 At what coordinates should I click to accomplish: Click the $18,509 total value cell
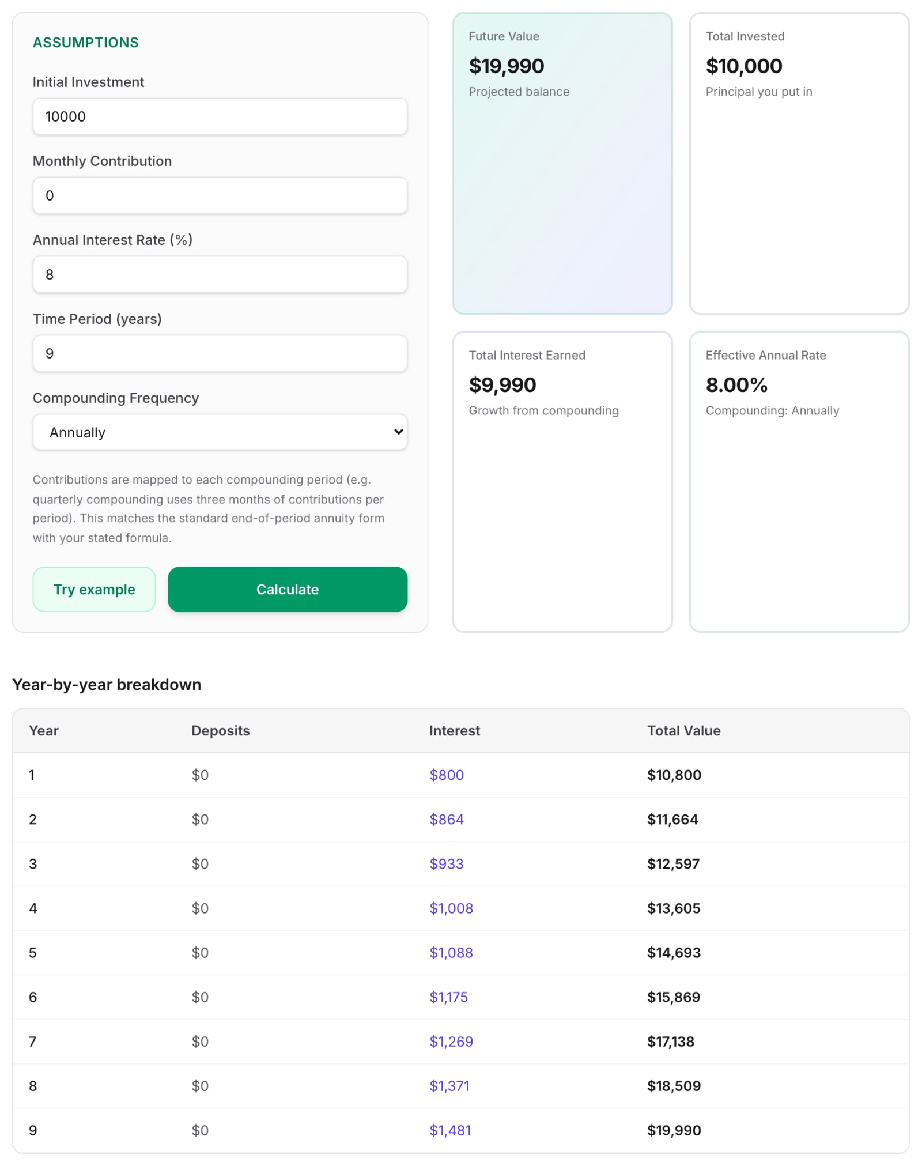click(674, 1085)
